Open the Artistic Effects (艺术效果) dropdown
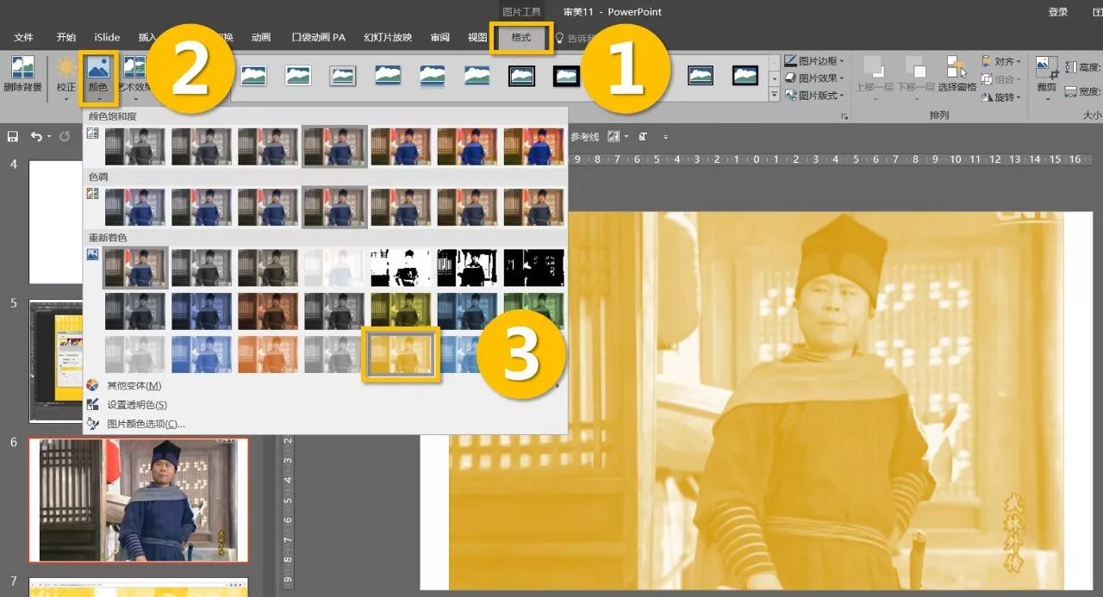This screenshot has height=597, width=1103. (x=134, y=78)
